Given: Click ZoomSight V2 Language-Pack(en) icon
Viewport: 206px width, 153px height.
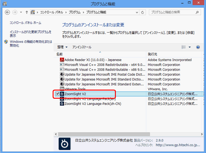Looking at the screenshot, I should (62, 99).
